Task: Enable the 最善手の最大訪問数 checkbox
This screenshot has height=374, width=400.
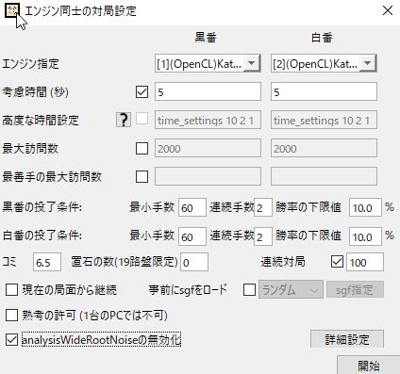Action: [142, 176]
